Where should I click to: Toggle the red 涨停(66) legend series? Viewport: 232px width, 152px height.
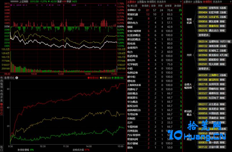pos(93,78)
